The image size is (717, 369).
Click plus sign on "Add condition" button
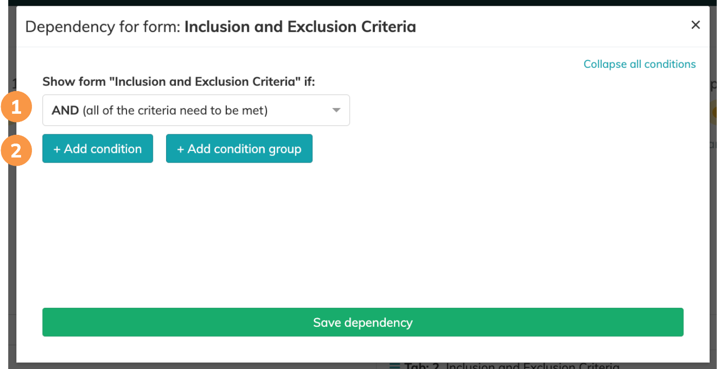tap(57, 149)
